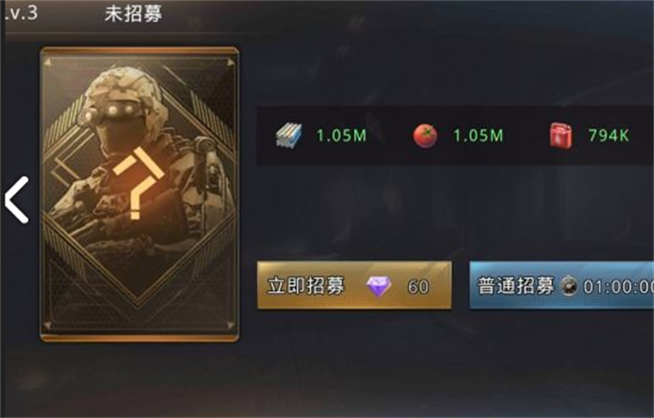Tap the purple diamond gem icon
The height and width of the screenshot is (418, 654).
tap(378, 286)
